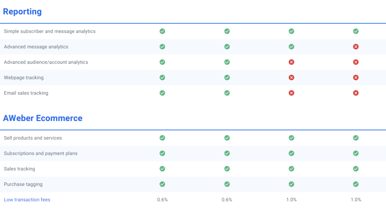Screen dimensions: 386x215
Task: Click first-column checkmark for Sales tracking row
Action: click(x=162, y=169)
